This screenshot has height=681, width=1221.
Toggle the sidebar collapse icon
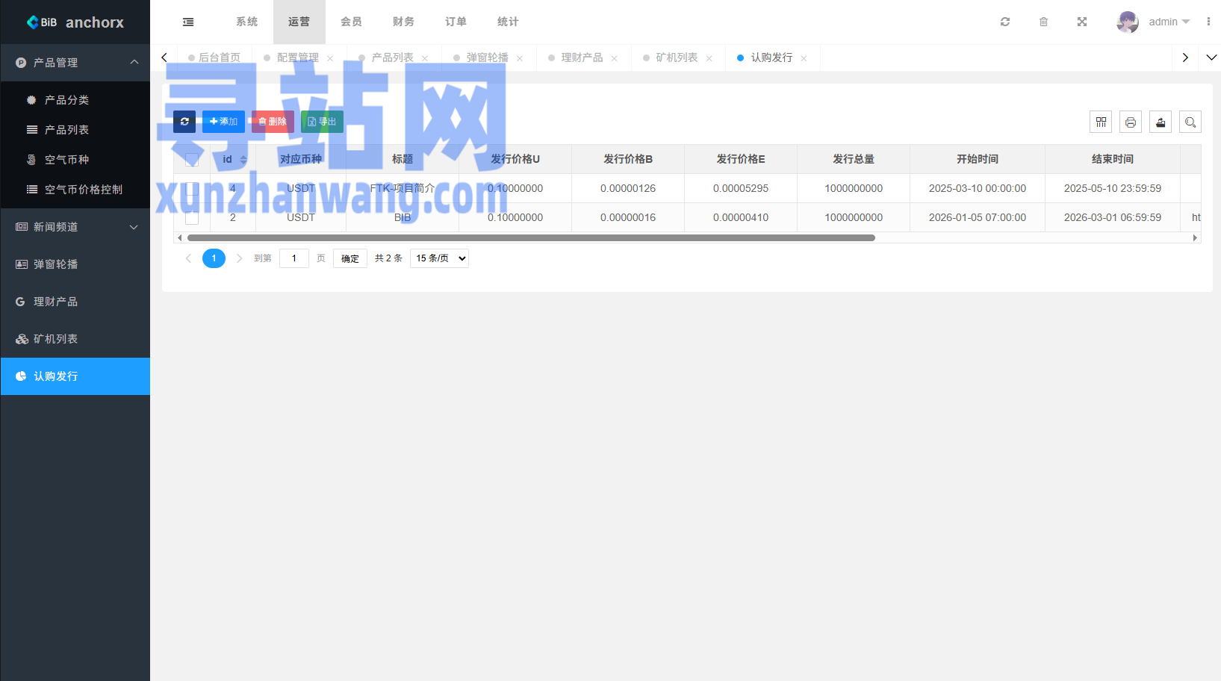point(188,22)
